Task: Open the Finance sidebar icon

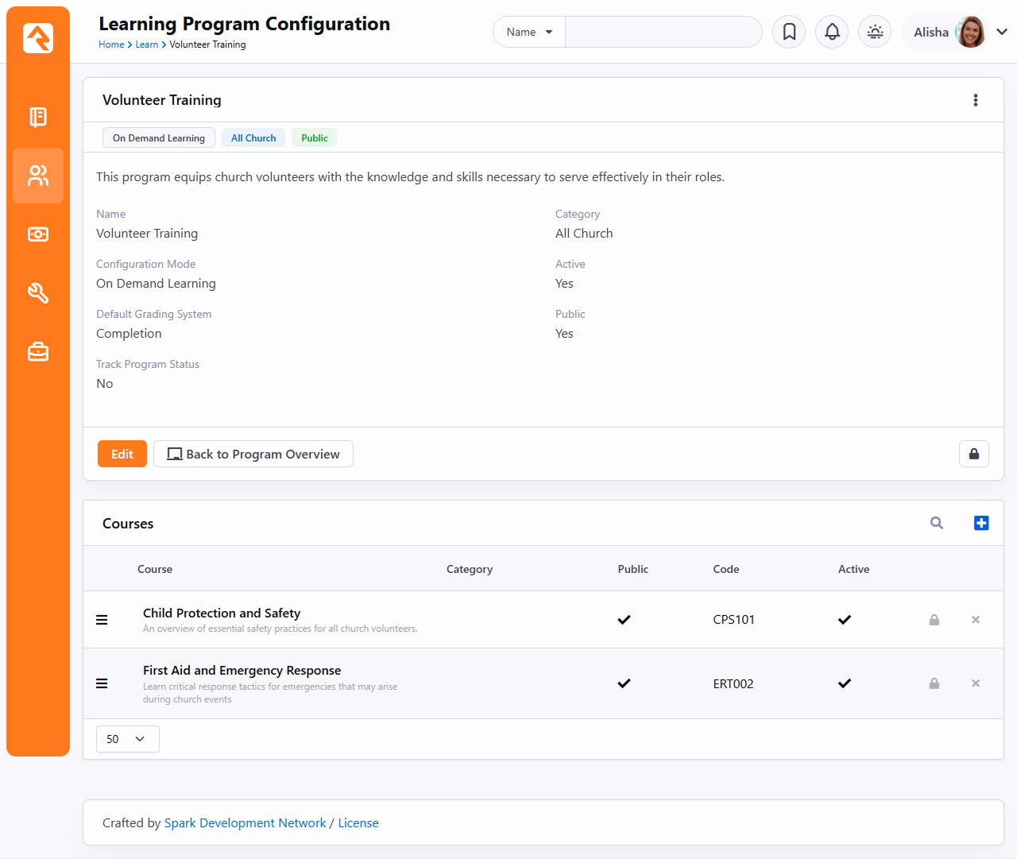Action: [38, 234]
